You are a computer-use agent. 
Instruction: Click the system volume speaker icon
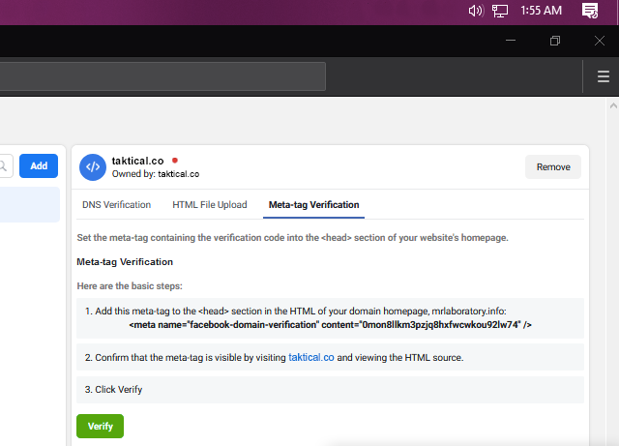(x=475, y=11)
